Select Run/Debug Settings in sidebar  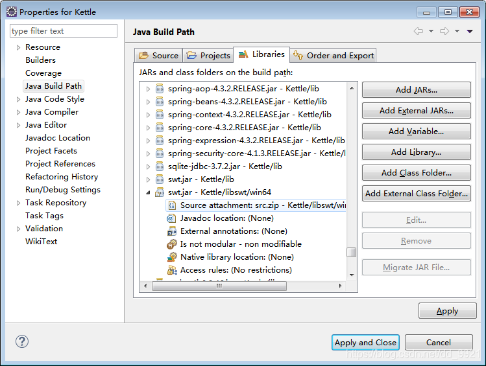[x=63, y=190]
